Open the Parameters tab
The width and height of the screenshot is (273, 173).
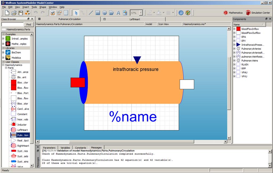(49, 148)
